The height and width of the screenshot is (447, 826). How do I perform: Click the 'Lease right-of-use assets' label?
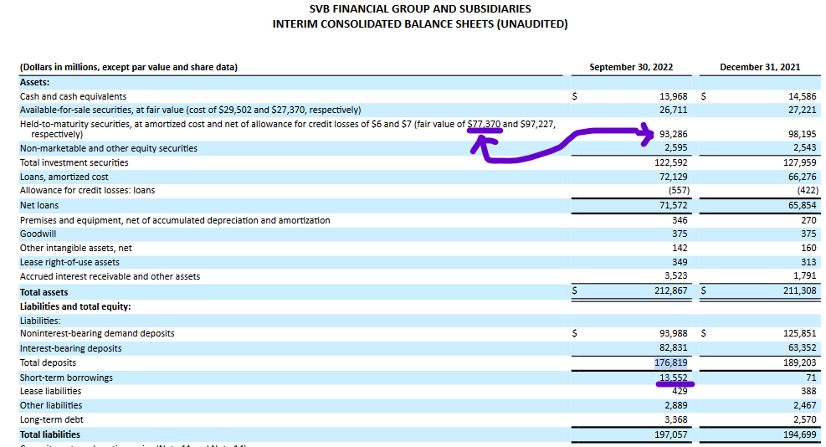tap(69, 263)
